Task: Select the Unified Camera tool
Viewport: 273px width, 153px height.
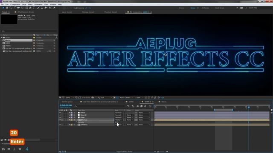Action: (19, 8)
